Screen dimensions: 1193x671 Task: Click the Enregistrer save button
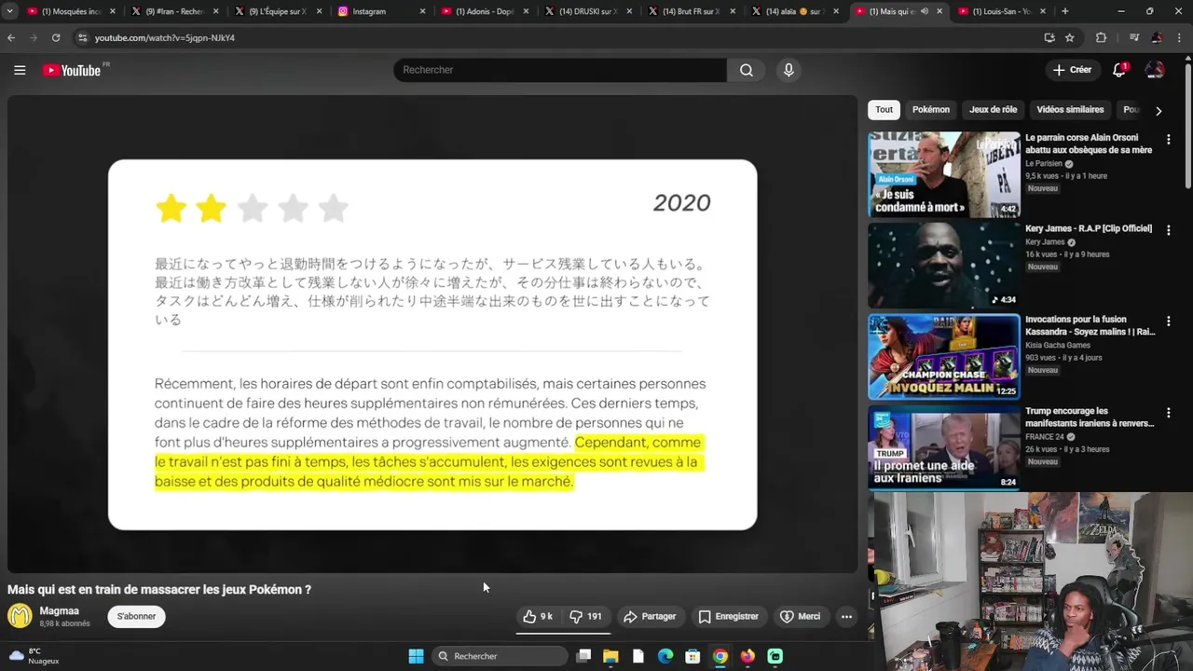pos(728,616)
